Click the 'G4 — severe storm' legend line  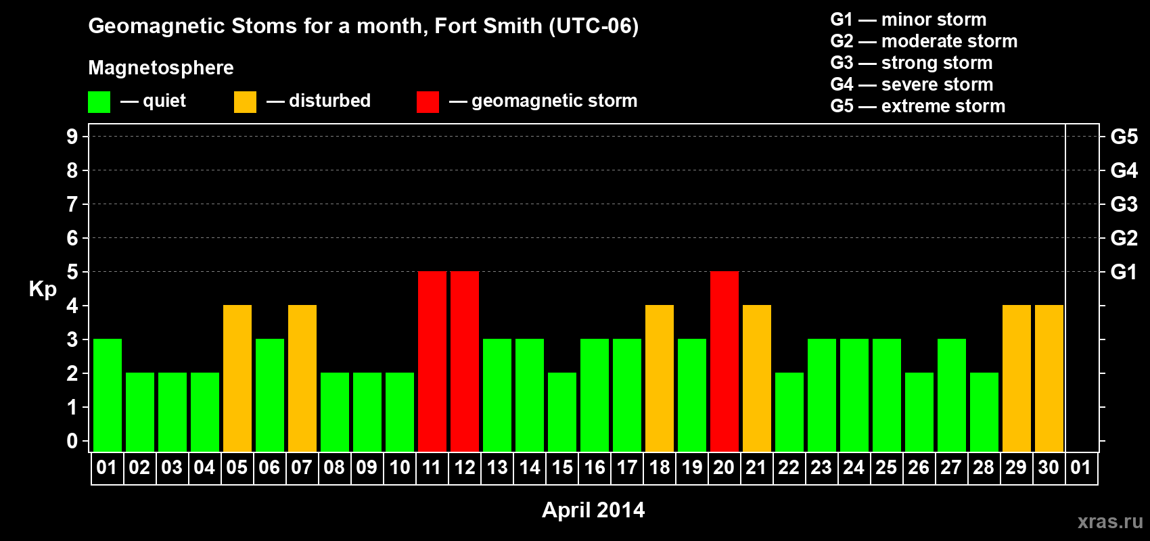pyautogui.click(x=912, y=85)
